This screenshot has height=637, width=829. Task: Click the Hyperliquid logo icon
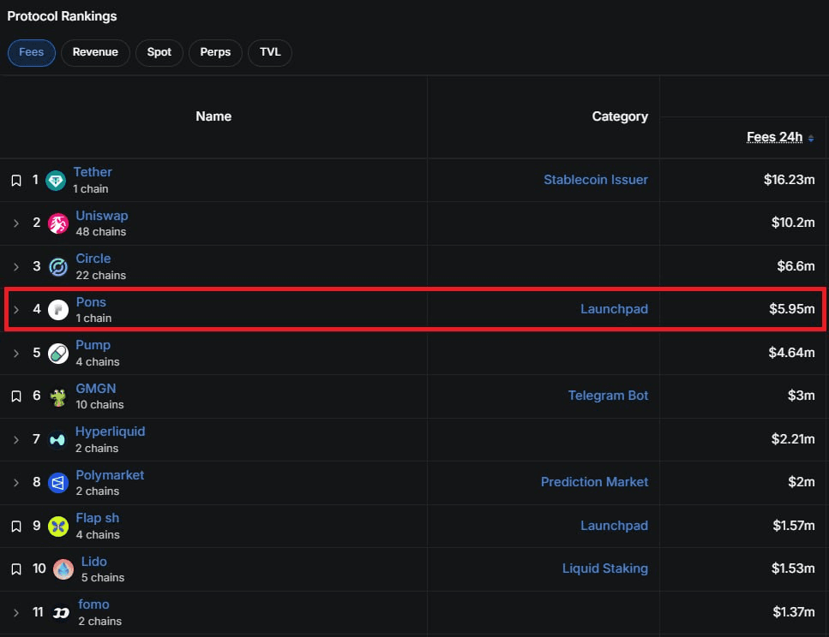point(57,439)
